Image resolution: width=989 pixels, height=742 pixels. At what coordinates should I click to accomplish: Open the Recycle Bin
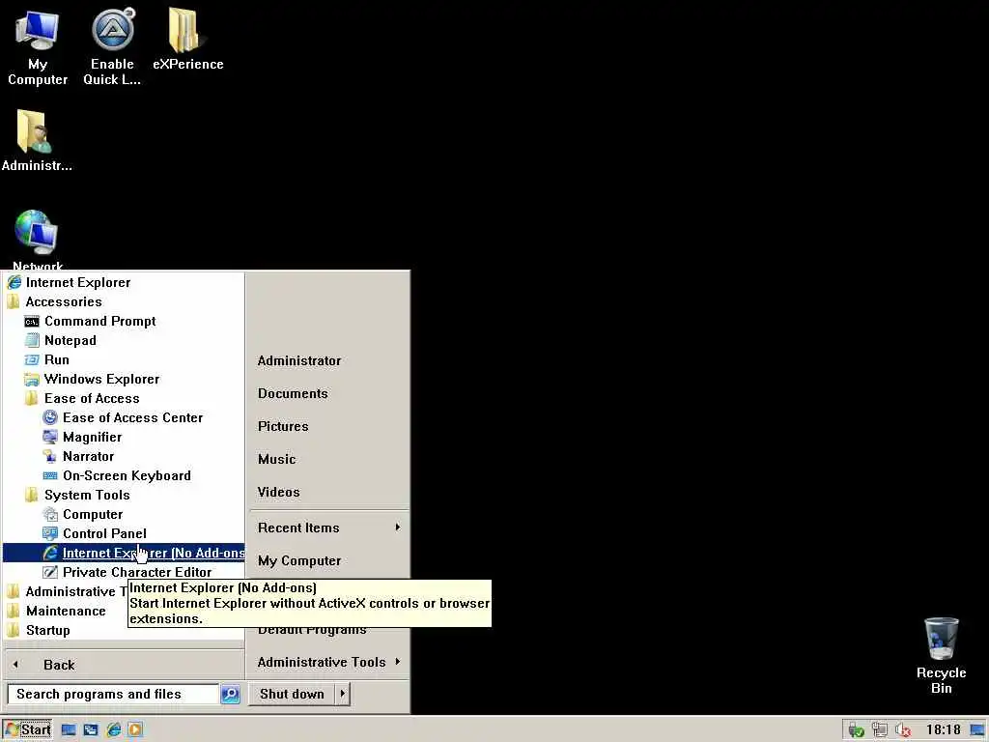(x=941, y=656)
